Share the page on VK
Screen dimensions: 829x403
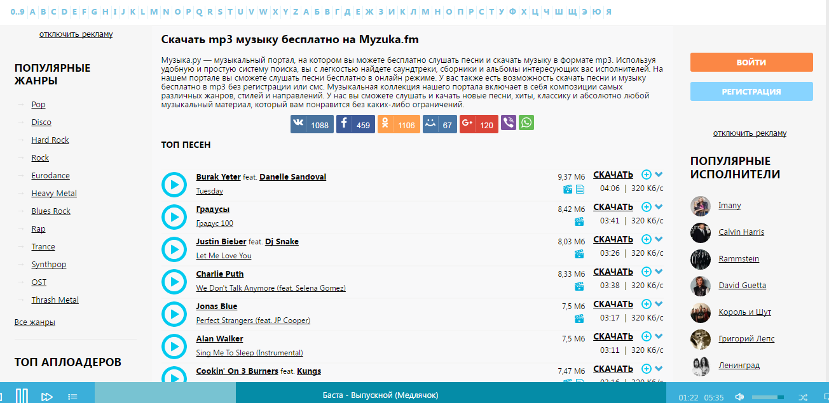pyautogui.click(x=312, y=124)
